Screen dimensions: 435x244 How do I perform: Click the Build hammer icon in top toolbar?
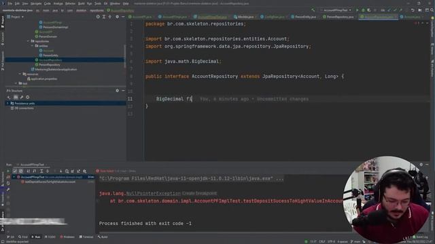(313, 10)
